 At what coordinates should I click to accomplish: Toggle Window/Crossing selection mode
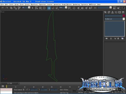pyautogui.click(x=44, y=8)
